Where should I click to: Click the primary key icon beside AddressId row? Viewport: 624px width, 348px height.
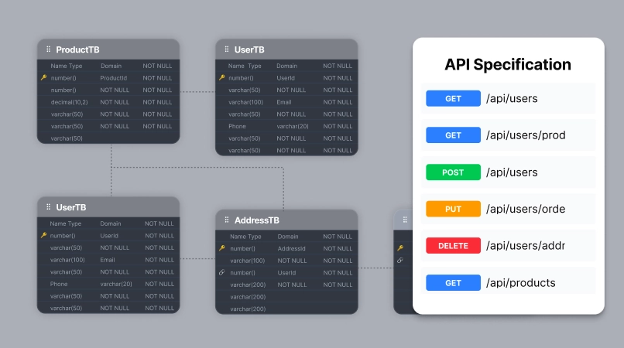(x=222, y=248)
